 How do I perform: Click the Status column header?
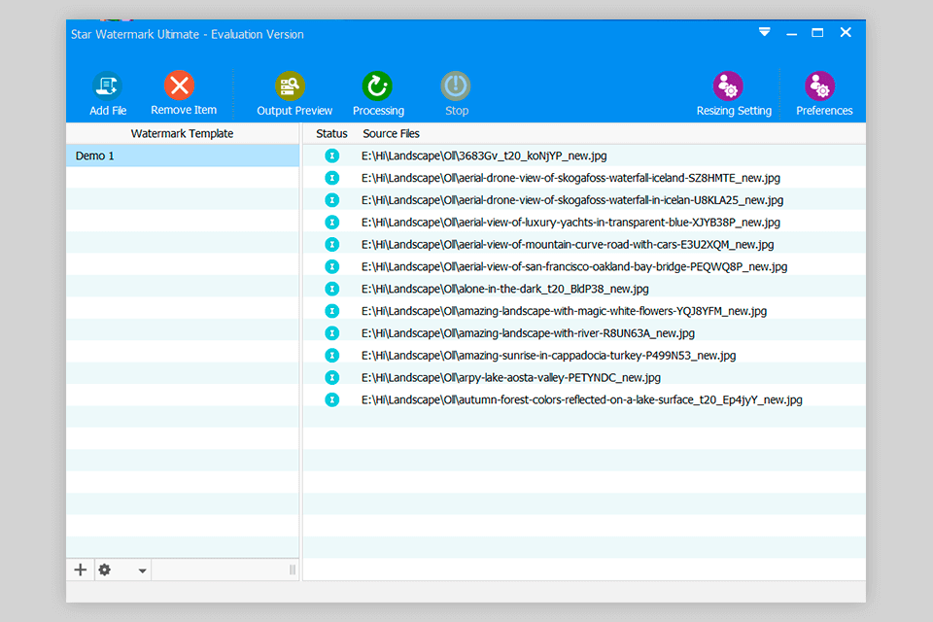coord(331,133)
